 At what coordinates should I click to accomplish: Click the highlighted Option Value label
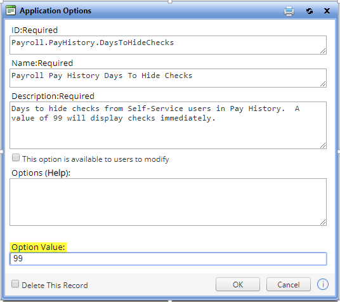38,247
